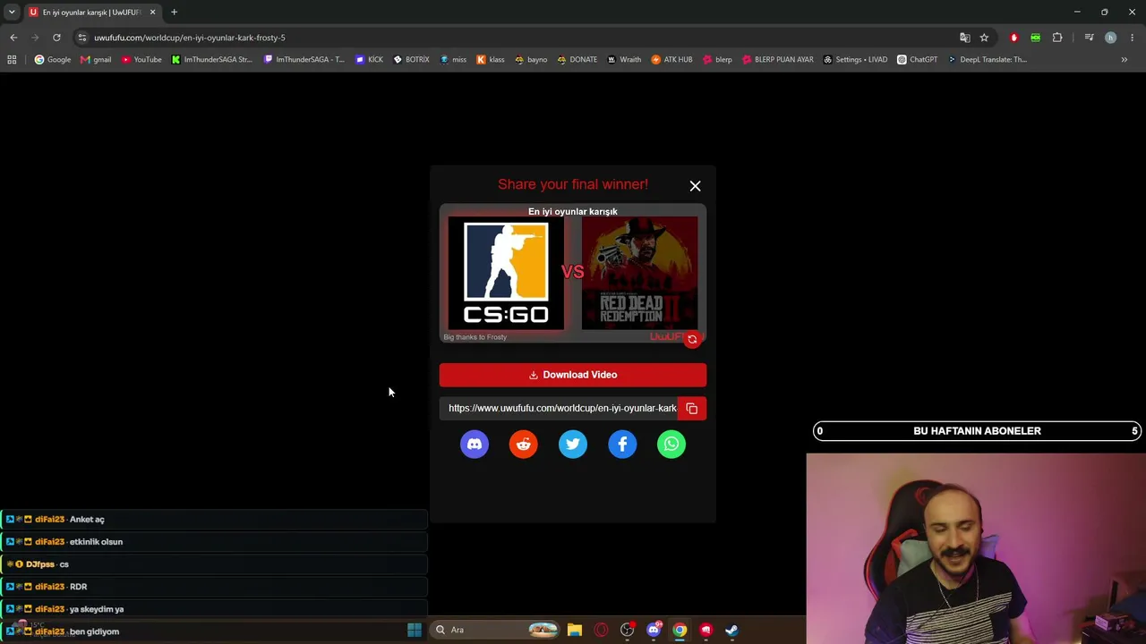Screen dimensions: 1146x644
Task: Click the Chrome profile avatar
Action: pyautogui.click(x=1110, y=38)
